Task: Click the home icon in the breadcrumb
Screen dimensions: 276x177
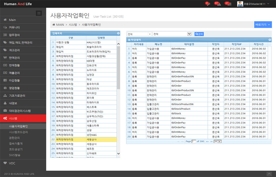Action: [53, 25]
